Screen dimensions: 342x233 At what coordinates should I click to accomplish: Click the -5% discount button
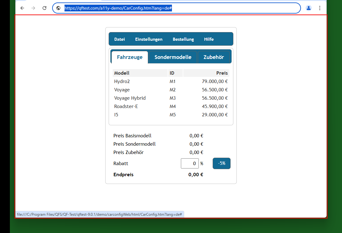pos(221,163)
